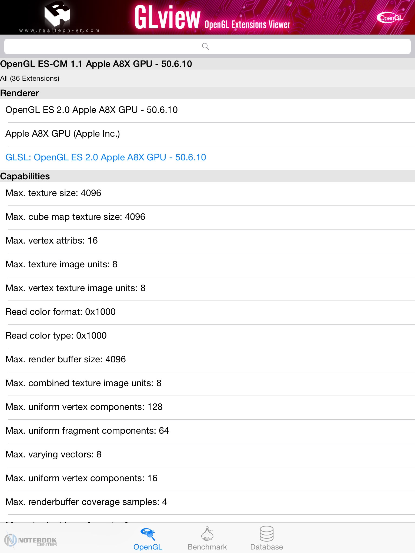
Task: Open the Database cylinder icon
Action: [x=266, y=534]
